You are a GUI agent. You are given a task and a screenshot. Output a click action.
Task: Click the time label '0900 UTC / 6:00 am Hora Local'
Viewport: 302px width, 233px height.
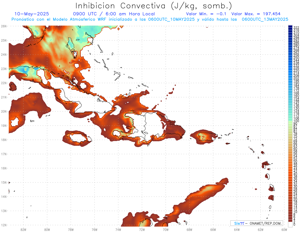(x=114, y=14)
